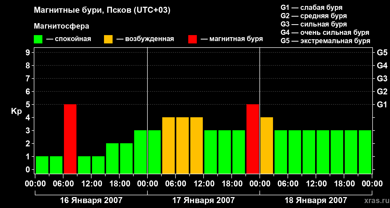Click the Kp axis value "5"
390x208 pixels.
(x=28, y=105)
